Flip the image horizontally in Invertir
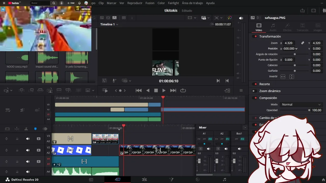Image resolution: width=326 pixels, height=183 pixels. pos(283,77)
